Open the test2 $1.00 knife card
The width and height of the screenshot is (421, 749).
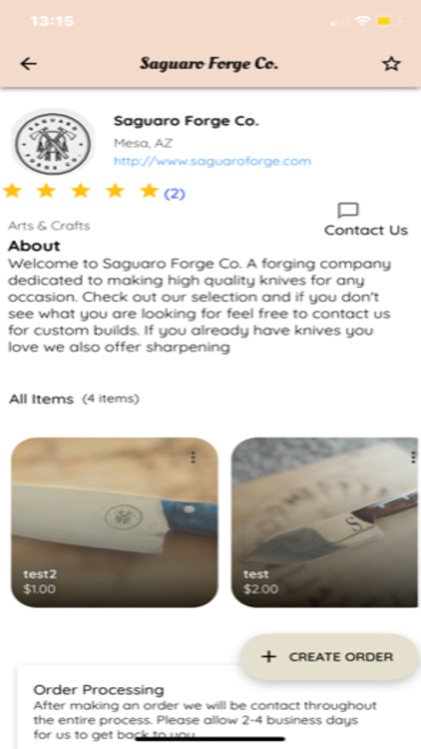(115, 522)
